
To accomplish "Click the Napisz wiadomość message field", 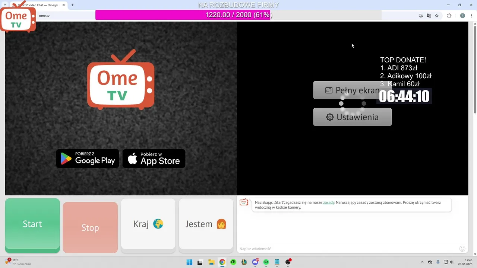I will click(347, 249).
